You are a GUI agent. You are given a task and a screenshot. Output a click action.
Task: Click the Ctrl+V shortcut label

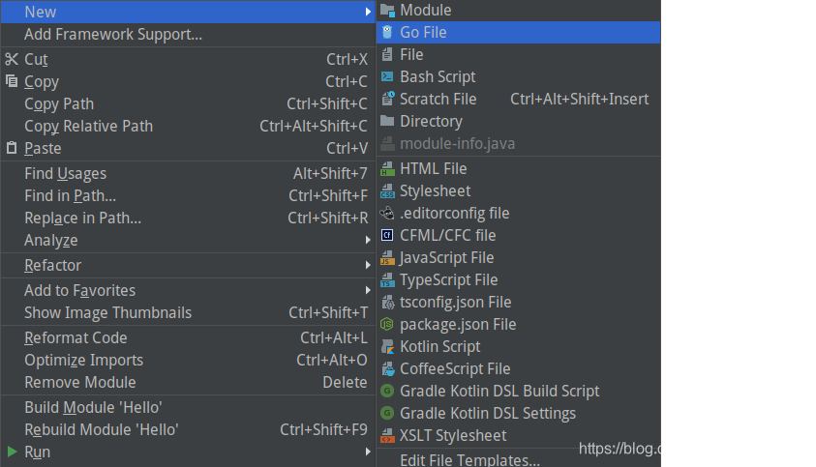click(348, 148)
